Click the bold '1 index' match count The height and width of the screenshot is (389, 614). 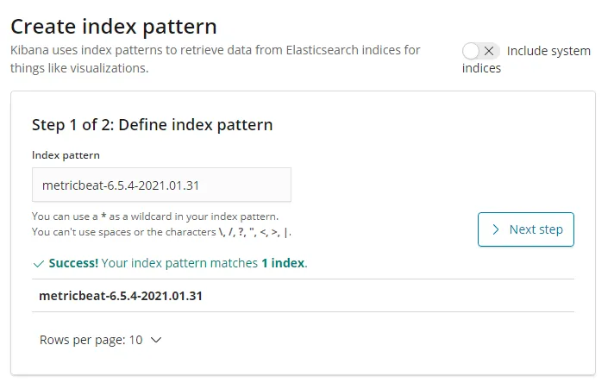point(283,263)
